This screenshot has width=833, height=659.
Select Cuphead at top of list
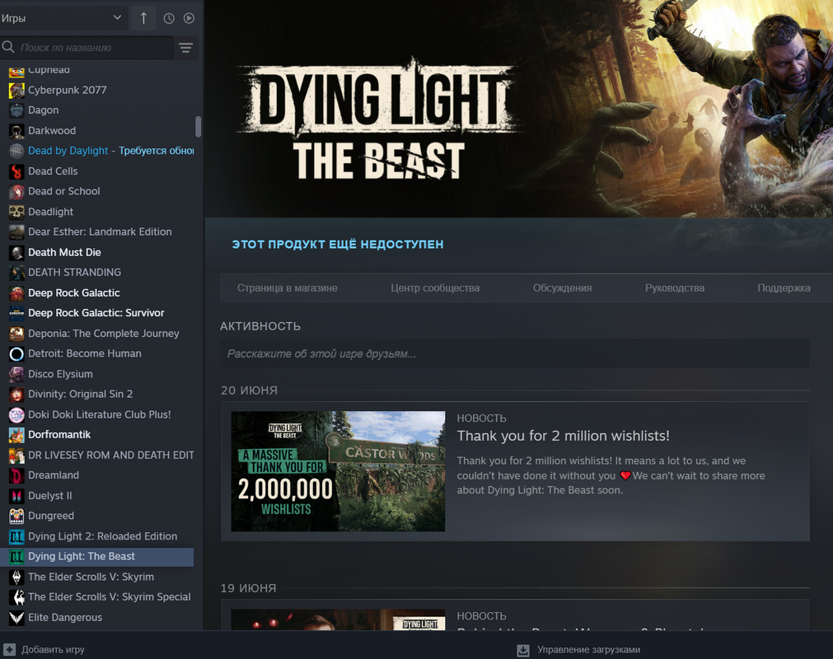click(x=49, y=71)
